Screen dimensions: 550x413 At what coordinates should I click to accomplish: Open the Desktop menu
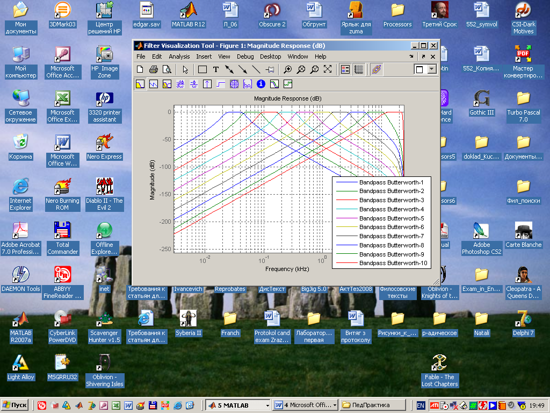271,56
